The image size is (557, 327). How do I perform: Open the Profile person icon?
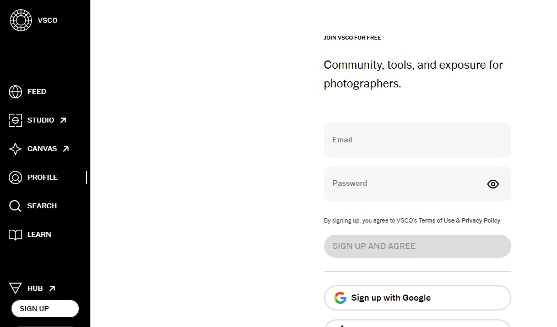pyautogui.click(x=15, y=178)
